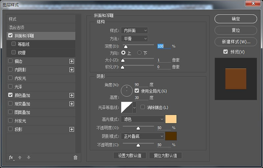Open the highlight color swatch

tap(171, 119)
